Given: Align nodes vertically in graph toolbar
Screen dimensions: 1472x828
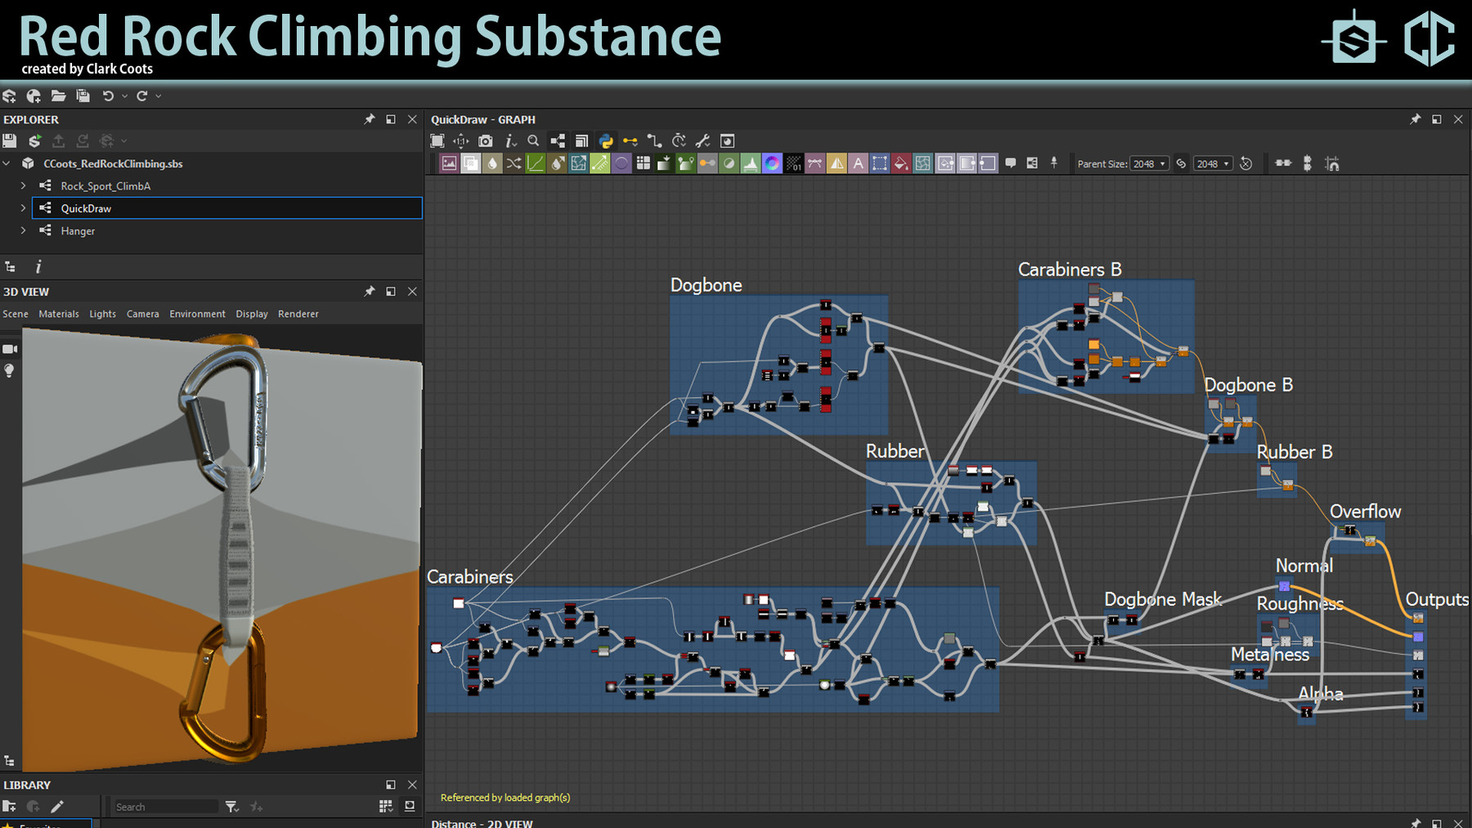Looking at the screenshot, I should (x=1308, y=163).
